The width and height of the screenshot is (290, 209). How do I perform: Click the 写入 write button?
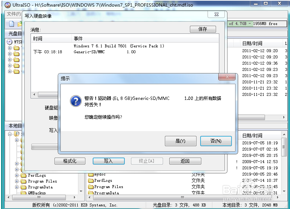click(109, 161)
